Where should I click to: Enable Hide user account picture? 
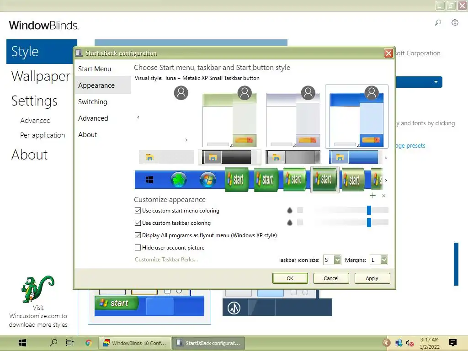138,247
